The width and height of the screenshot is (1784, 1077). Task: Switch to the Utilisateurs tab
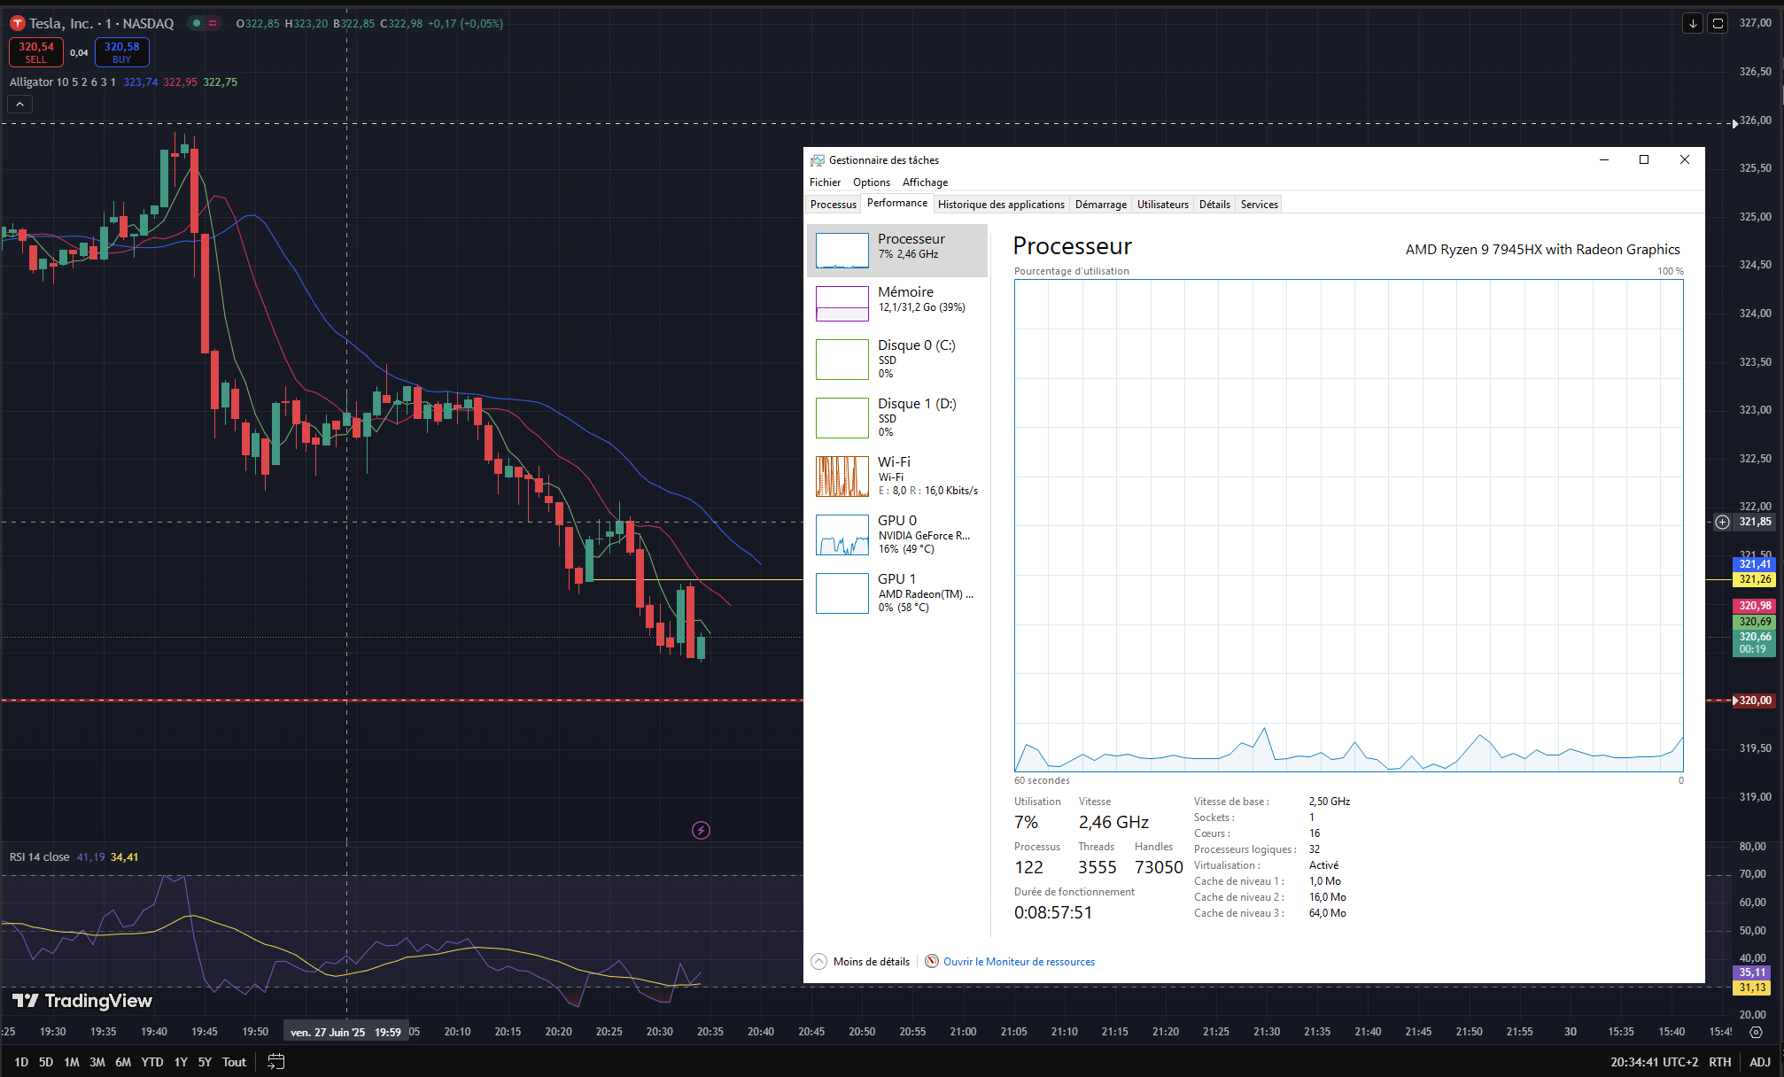(x=1163, y=205)
